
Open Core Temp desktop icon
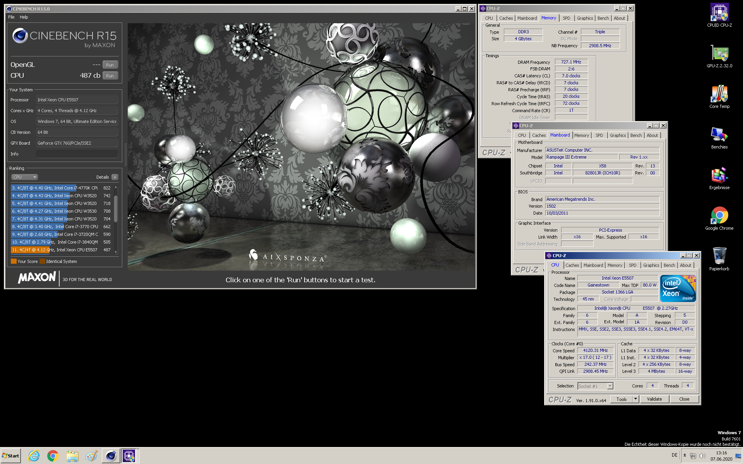719,97
